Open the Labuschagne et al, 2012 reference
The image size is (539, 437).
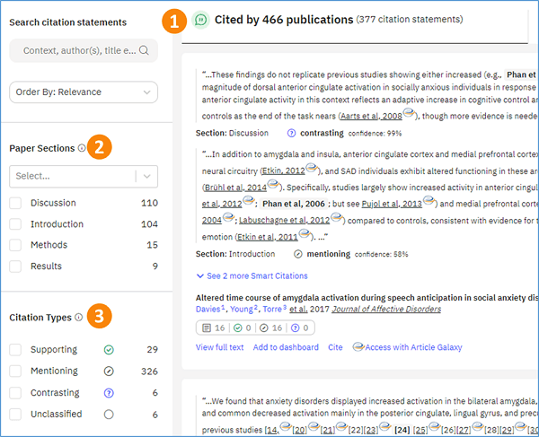pyautogui.click(x=284, y=220)
